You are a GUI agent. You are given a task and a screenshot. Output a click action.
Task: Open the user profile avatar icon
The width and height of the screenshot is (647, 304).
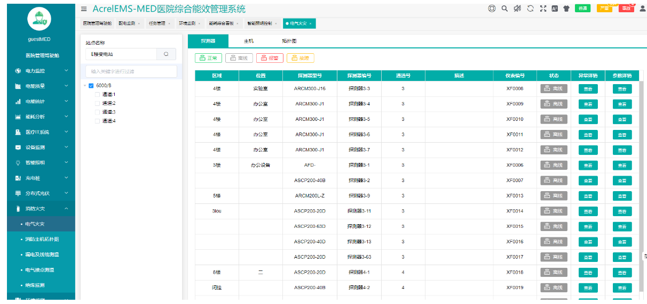click(x=642, y=9)
